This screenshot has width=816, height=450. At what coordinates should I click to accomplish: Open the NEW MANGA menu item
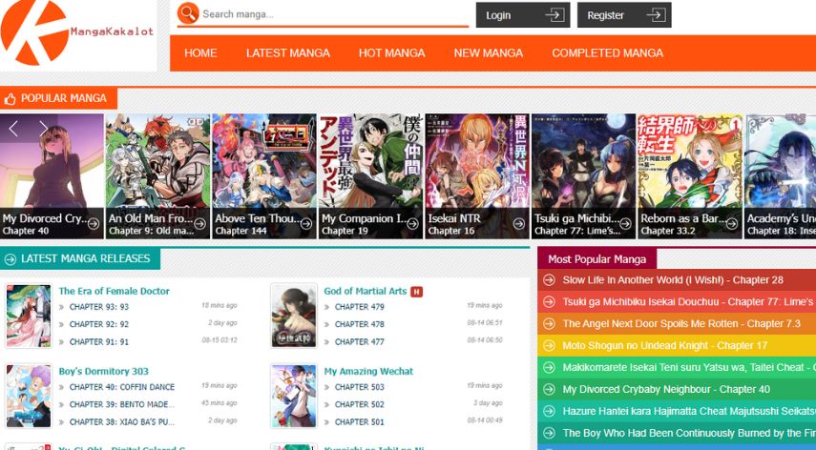tap(488, 53)
